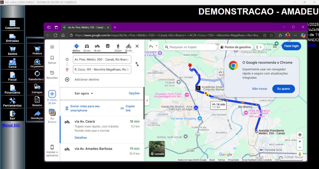The height and width of the screenshot is (169, 319).
Task: Open Entregas in the SGC submenu
Action: 37,89
